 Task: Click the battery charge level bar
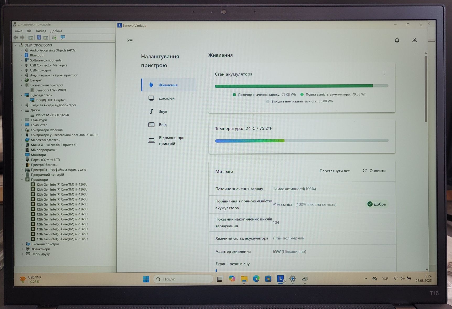click(302, 86)
